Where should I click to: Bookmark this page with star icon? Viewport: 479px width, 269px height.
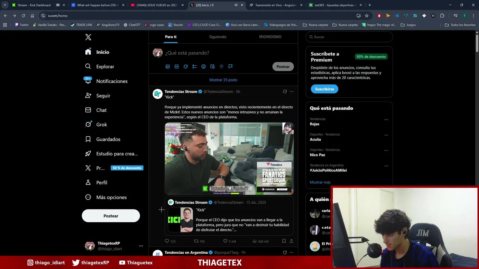coord(367,16)
